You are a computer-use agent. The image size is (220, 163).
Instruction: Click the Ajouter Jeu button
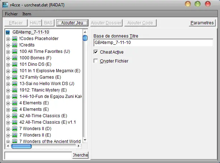72,23
